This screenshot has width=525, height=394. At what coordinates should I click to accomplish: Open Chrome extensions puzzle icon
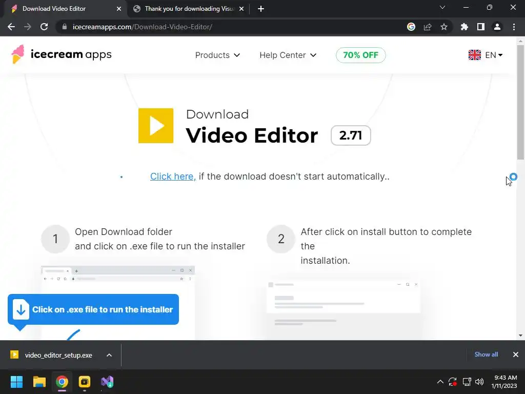point(465,27)
